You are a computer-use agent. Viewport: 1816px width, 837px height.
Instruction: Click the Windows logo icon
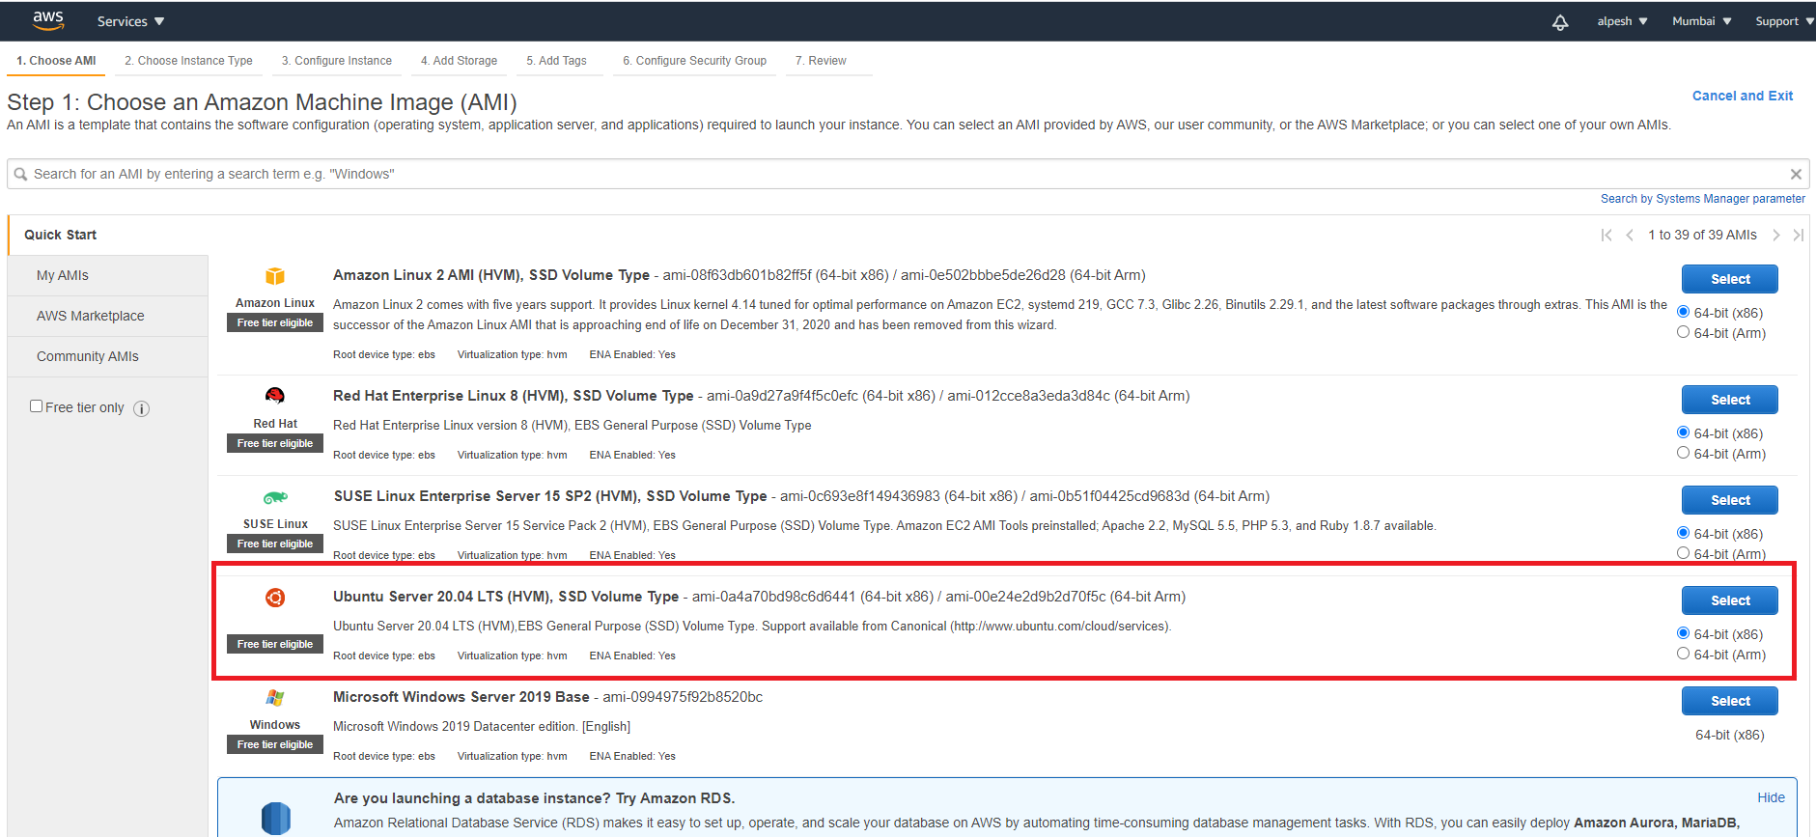point(275,698)
